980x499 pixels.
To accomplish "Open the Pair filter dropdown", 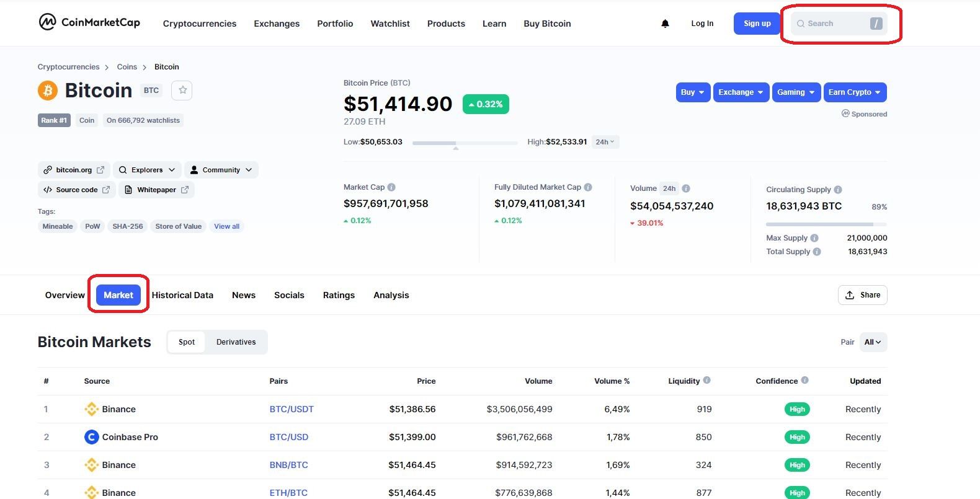I will (873, 342).
